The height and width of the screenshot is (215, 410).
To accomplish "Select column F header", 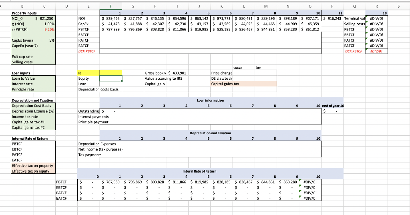I will tap(111, 6).
